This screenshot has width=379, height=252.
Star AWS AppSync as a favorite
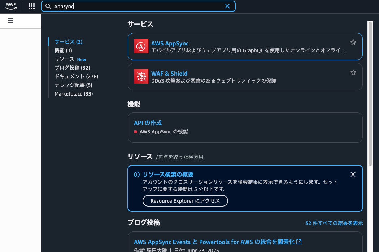353,42
